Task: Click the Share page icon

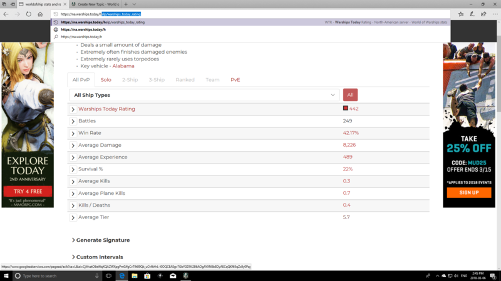Action: (483, 14)
